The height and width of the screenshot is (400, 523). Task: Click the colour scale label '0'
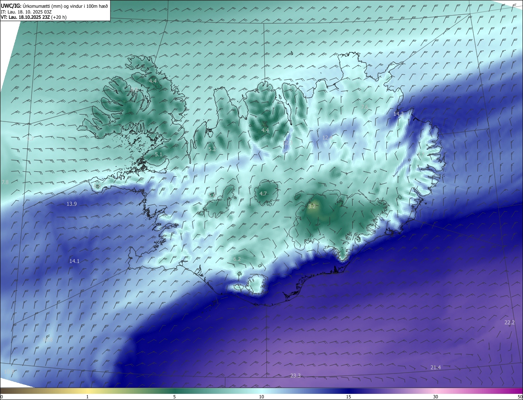point(2,397)
